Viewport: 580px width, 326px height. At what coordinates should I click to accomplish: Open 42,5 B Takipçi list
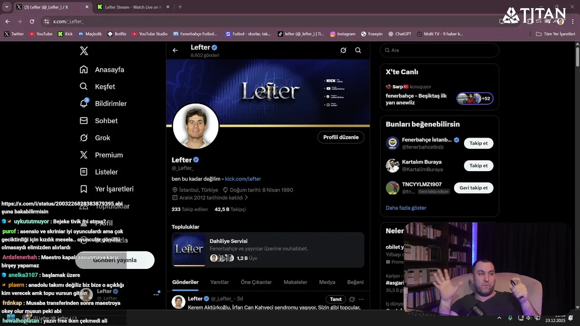pyautogui.click(x=230, y=209)
